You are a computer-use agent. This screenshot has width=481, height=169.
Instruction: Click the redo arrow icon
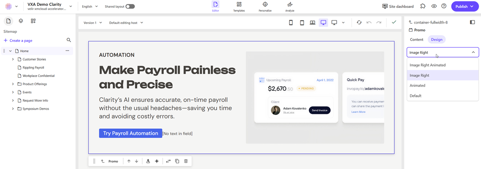(x=379, y=23)
